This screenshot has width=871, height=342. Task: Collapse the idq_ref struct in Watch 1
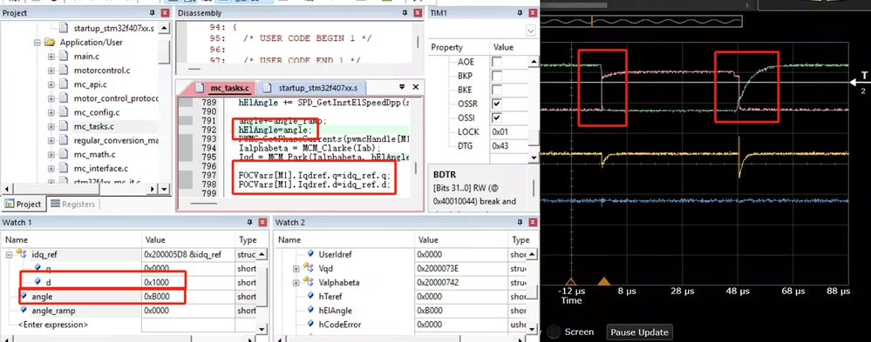(x=9, y=254)
